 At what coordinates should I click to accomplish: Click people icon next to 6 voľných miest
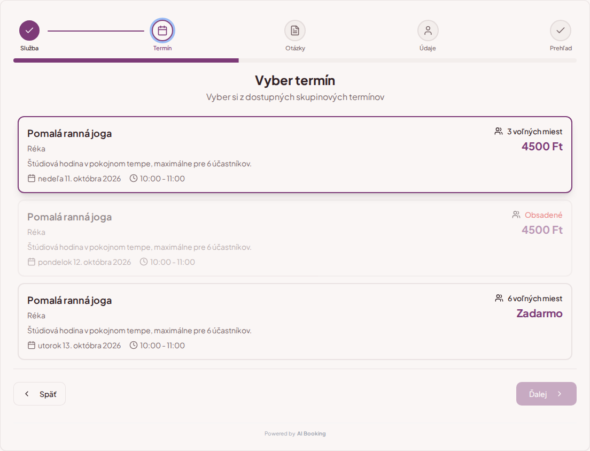pos(499,298)
